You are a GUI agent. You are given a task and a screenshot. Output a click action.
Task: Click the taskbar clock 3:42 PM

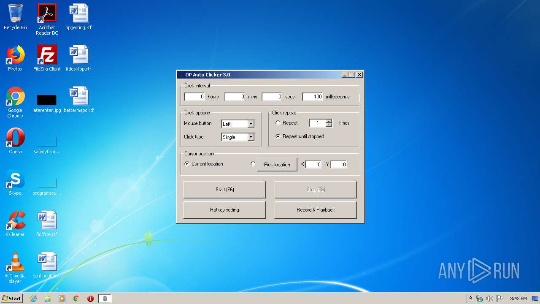[518, 299]
